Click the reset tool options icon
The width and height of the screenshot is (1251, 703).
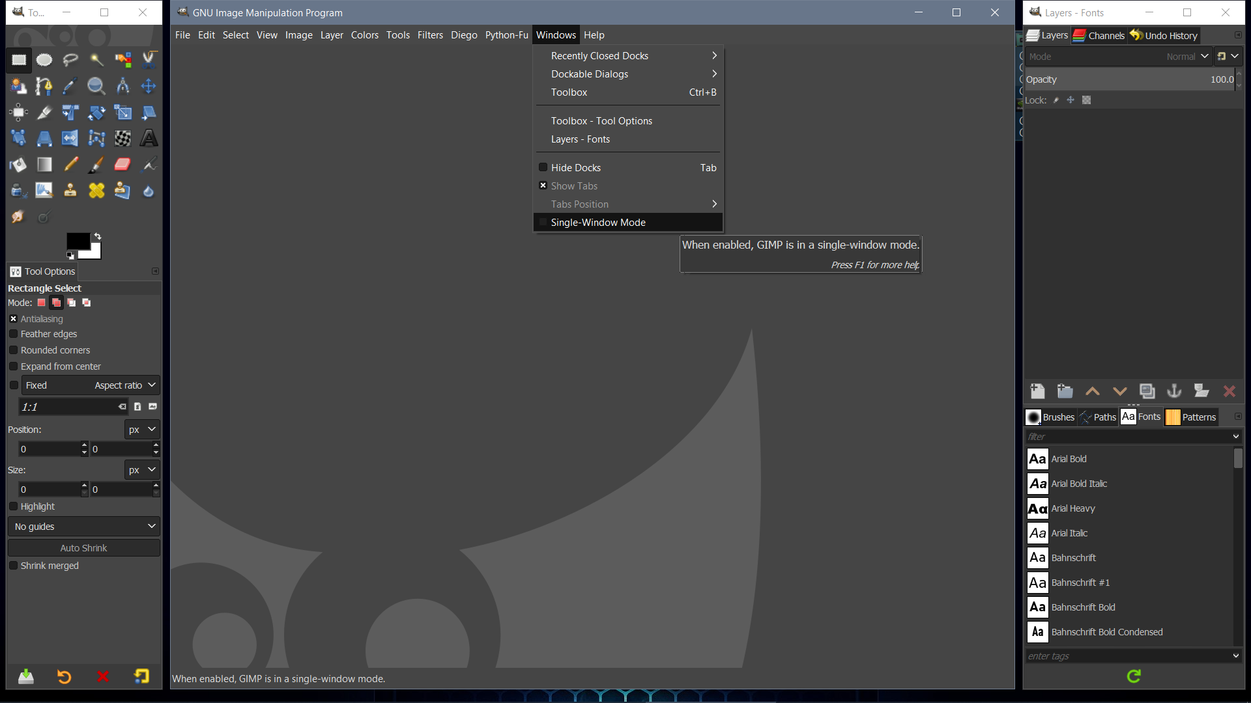click(x=141, y=677)
